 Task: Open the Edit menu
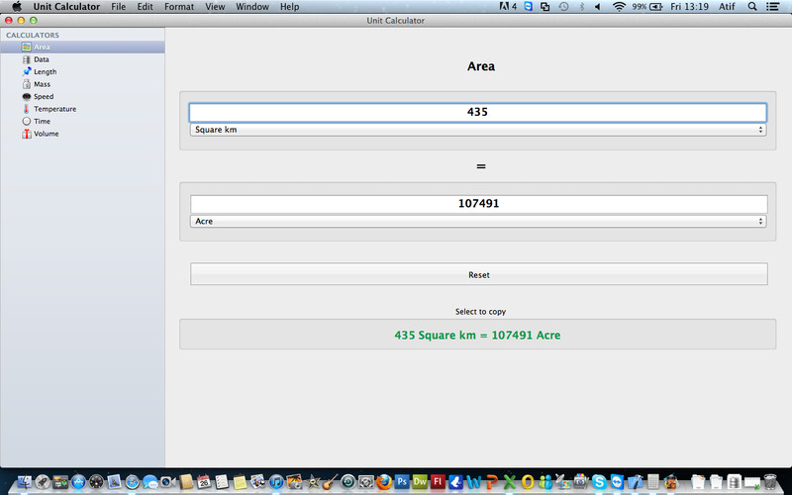(145, 7)
